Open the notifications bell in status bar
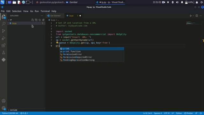The height and width of the screenshot is (115, 204). (x=201, y=113)
